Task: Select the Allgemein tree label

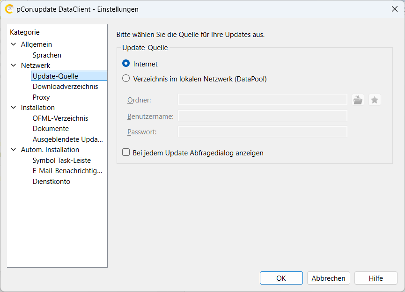Action: pyautogui.click(x=37, y=44)
